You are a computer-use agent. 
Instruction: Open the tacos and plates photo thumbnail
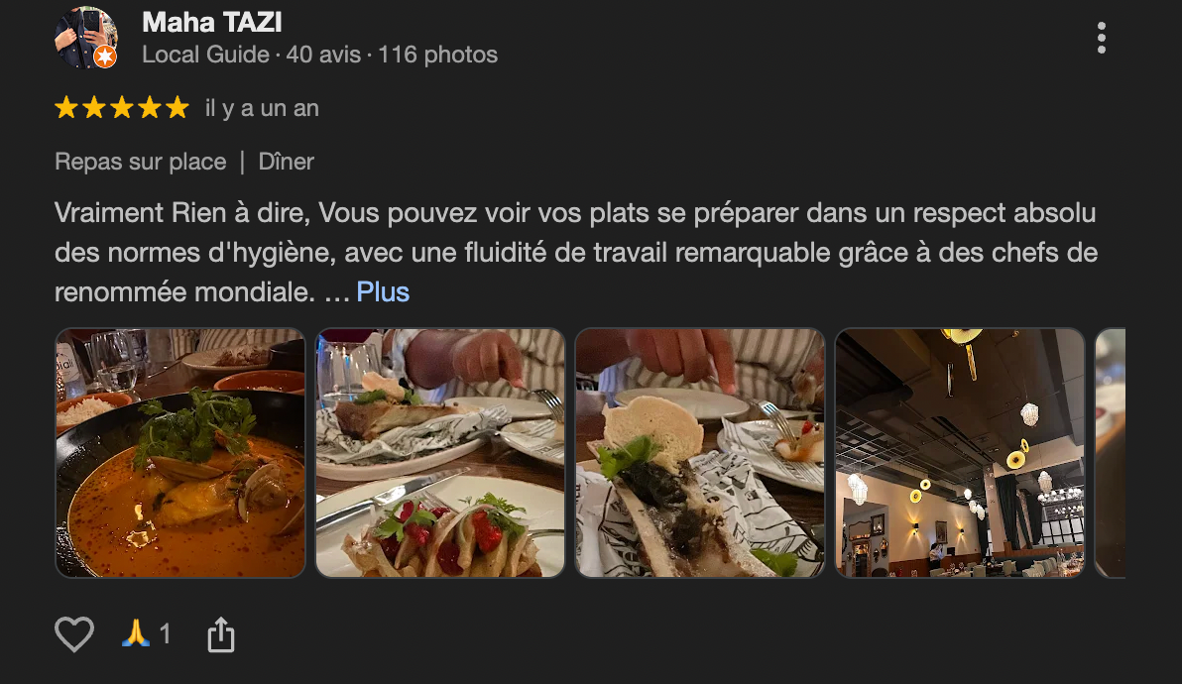tap(440, 453)
